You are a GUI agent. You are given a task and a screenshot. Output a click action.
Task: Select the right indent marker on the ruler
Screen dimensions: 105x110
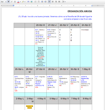tap(92, 6)
